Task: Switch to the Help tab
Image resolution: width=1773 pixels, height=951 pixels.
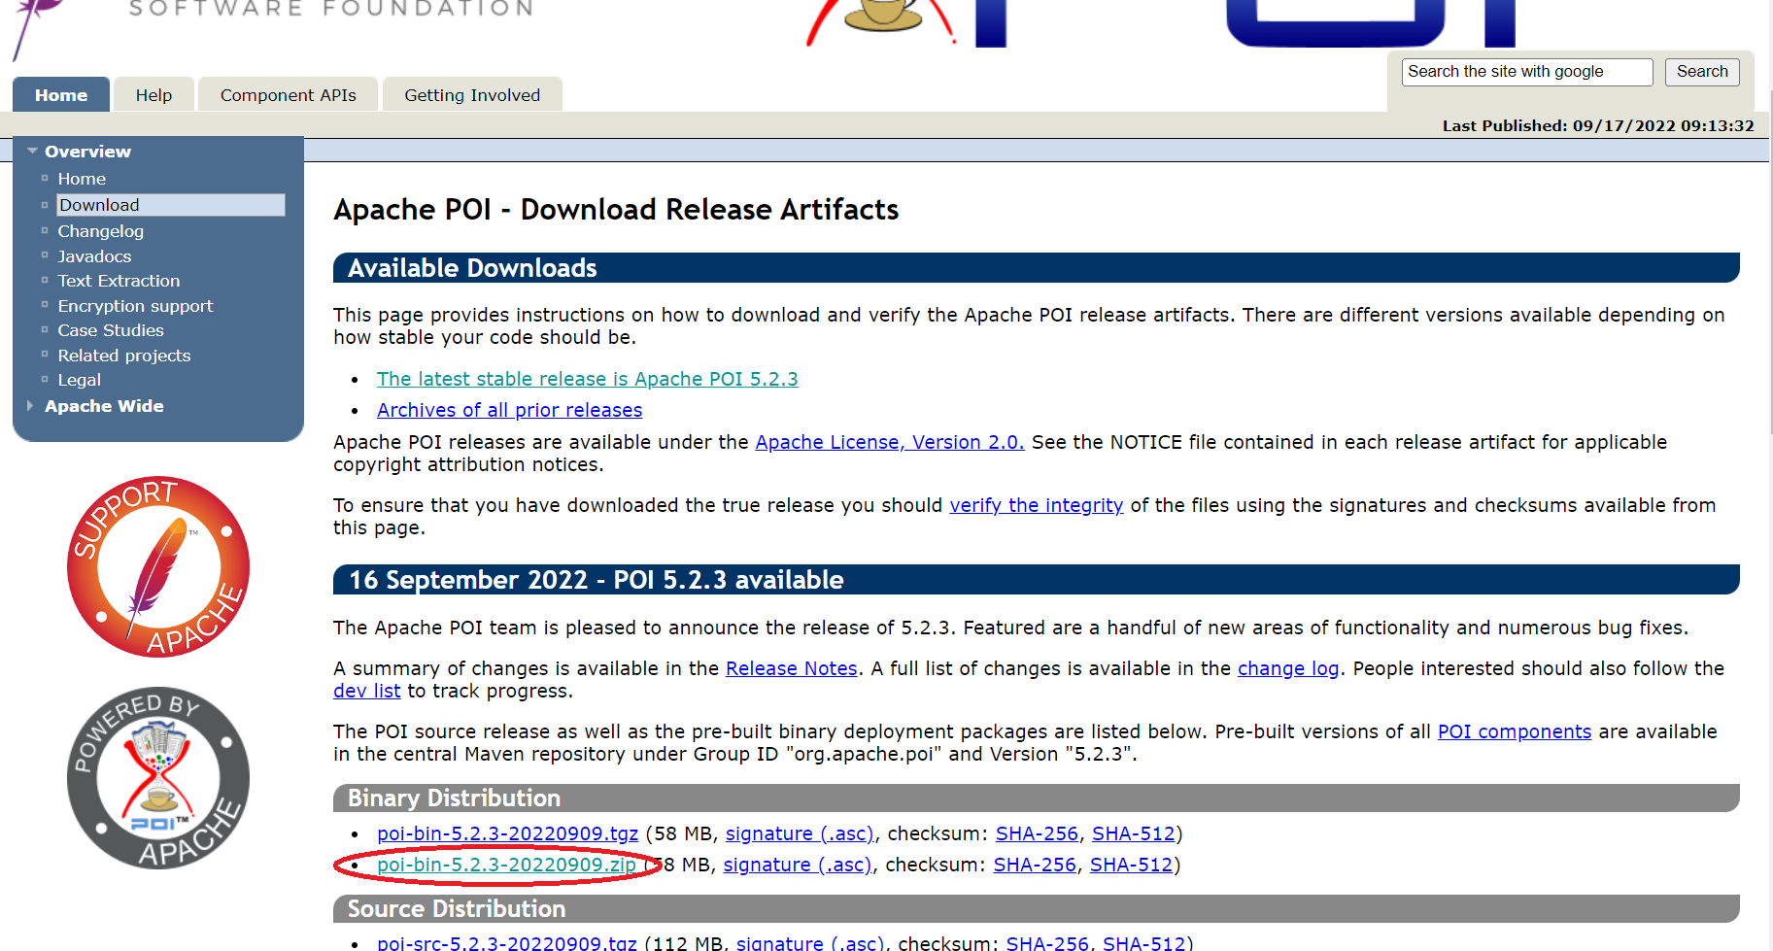Action: [153, 94]
